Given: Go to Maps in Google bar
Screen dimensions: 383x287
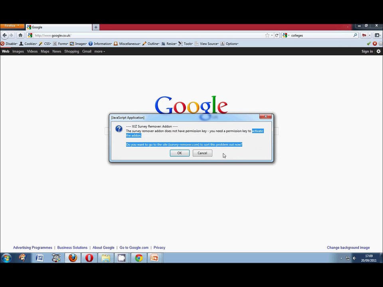Looking at the screenshot, I should click(x=45, y=51).
